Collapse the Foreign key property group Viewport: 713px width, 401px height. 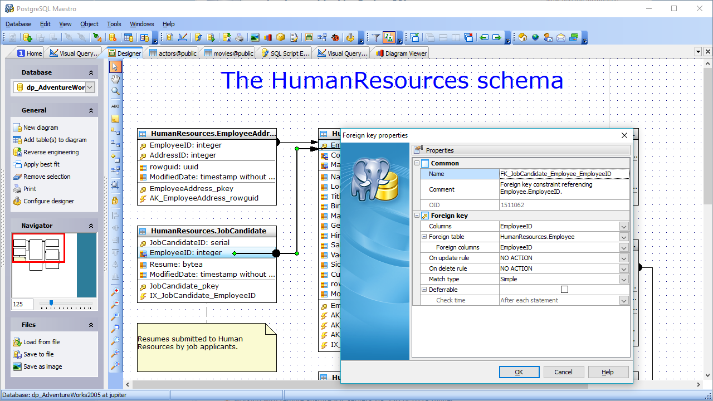pos(417,216)
